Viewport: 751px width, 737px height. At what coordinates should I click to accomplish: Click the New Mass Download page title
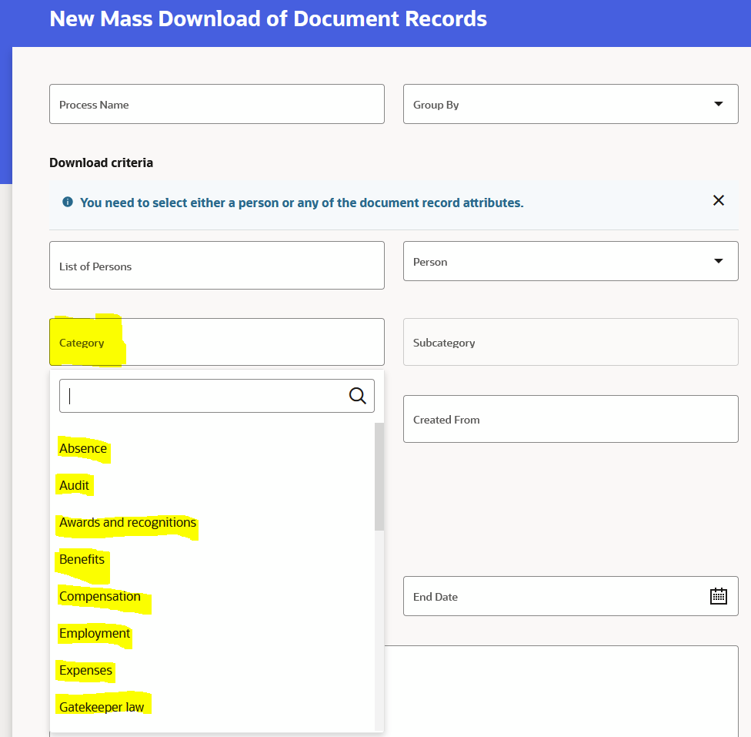coord(269,19)
